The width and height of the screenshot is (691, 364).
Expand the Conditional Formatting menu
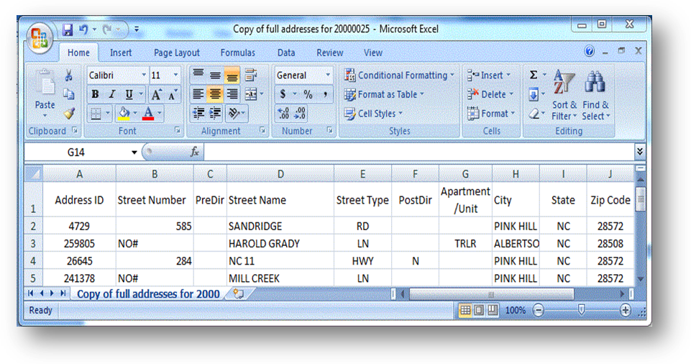(399, 76)
